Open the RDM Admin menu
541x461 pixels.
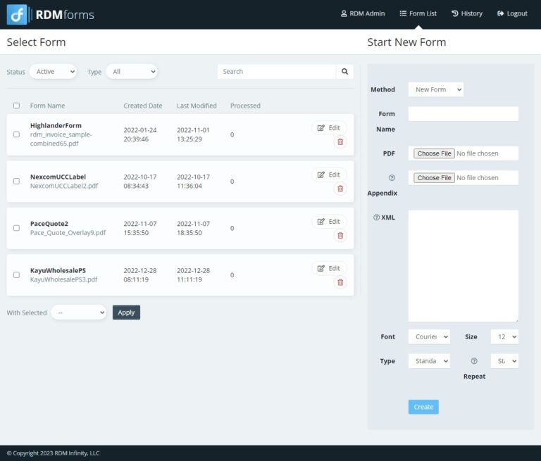363,13
